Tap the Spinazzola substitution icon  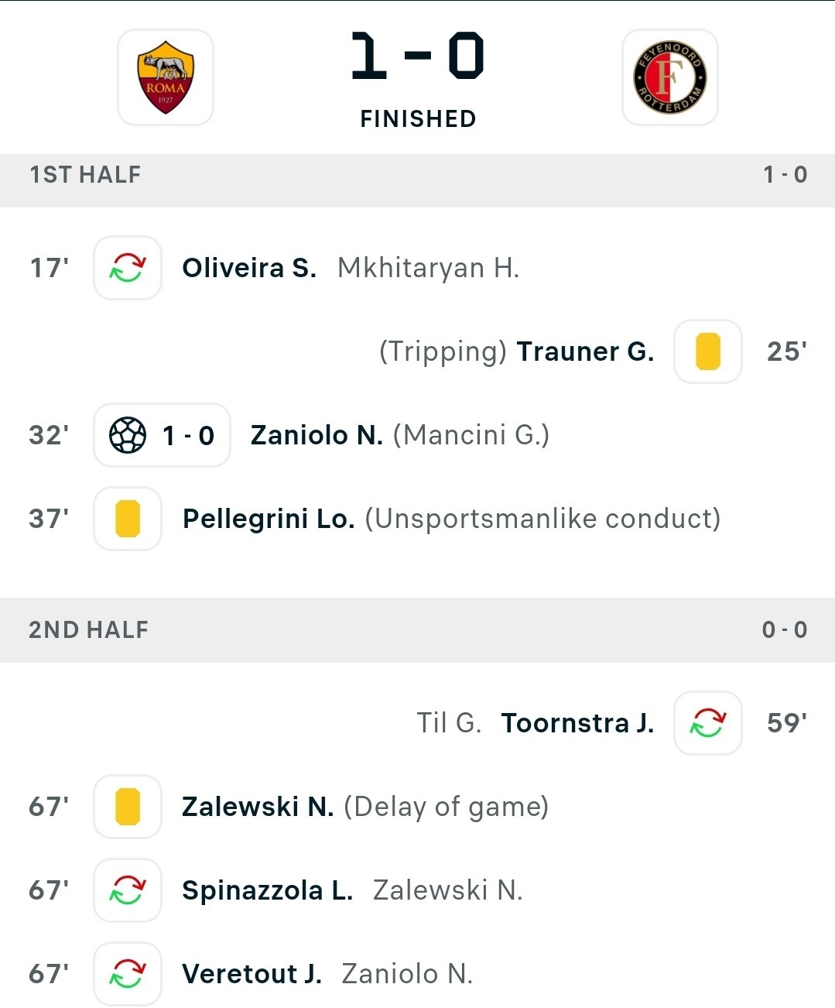coord(128,890)
